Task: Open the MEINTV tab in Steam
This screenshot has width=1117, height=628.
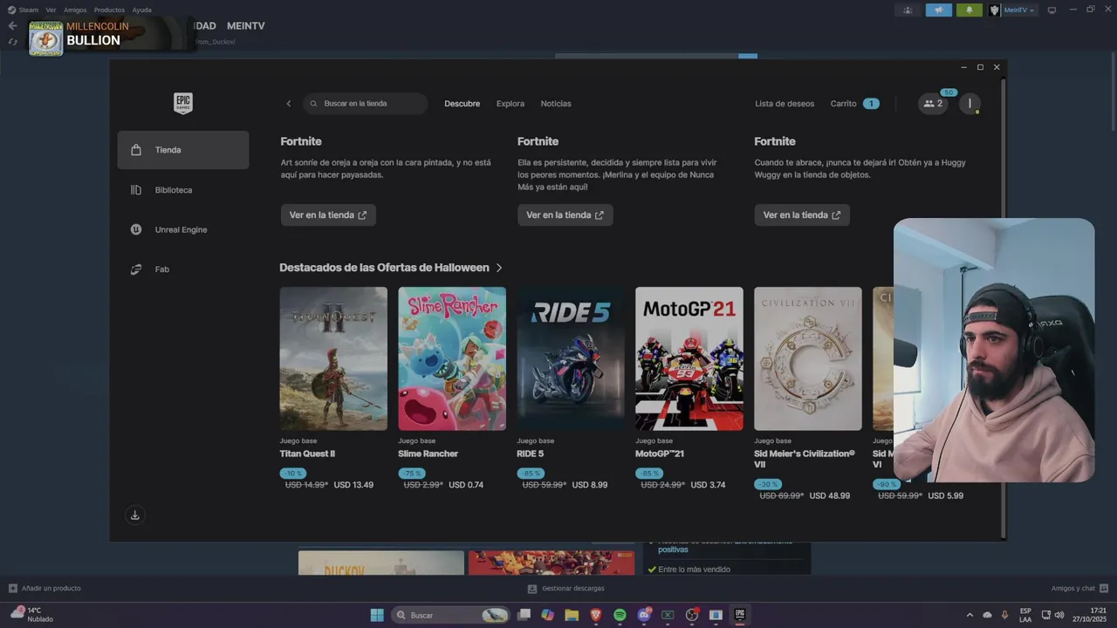Action: [246, 26]
